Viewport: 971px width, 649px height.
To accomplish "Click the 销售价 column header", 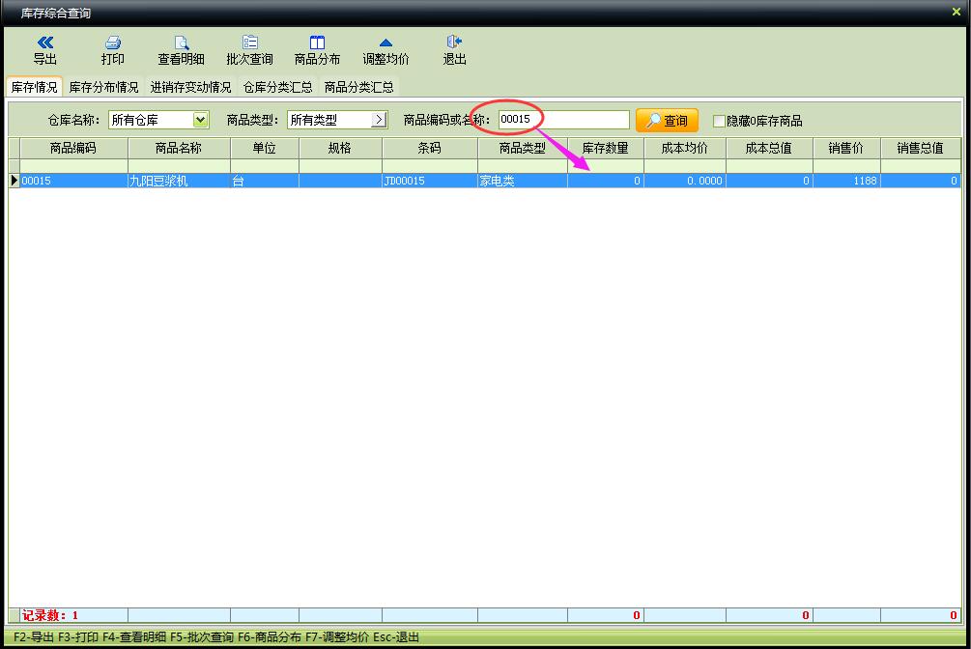I will [846, 148].
